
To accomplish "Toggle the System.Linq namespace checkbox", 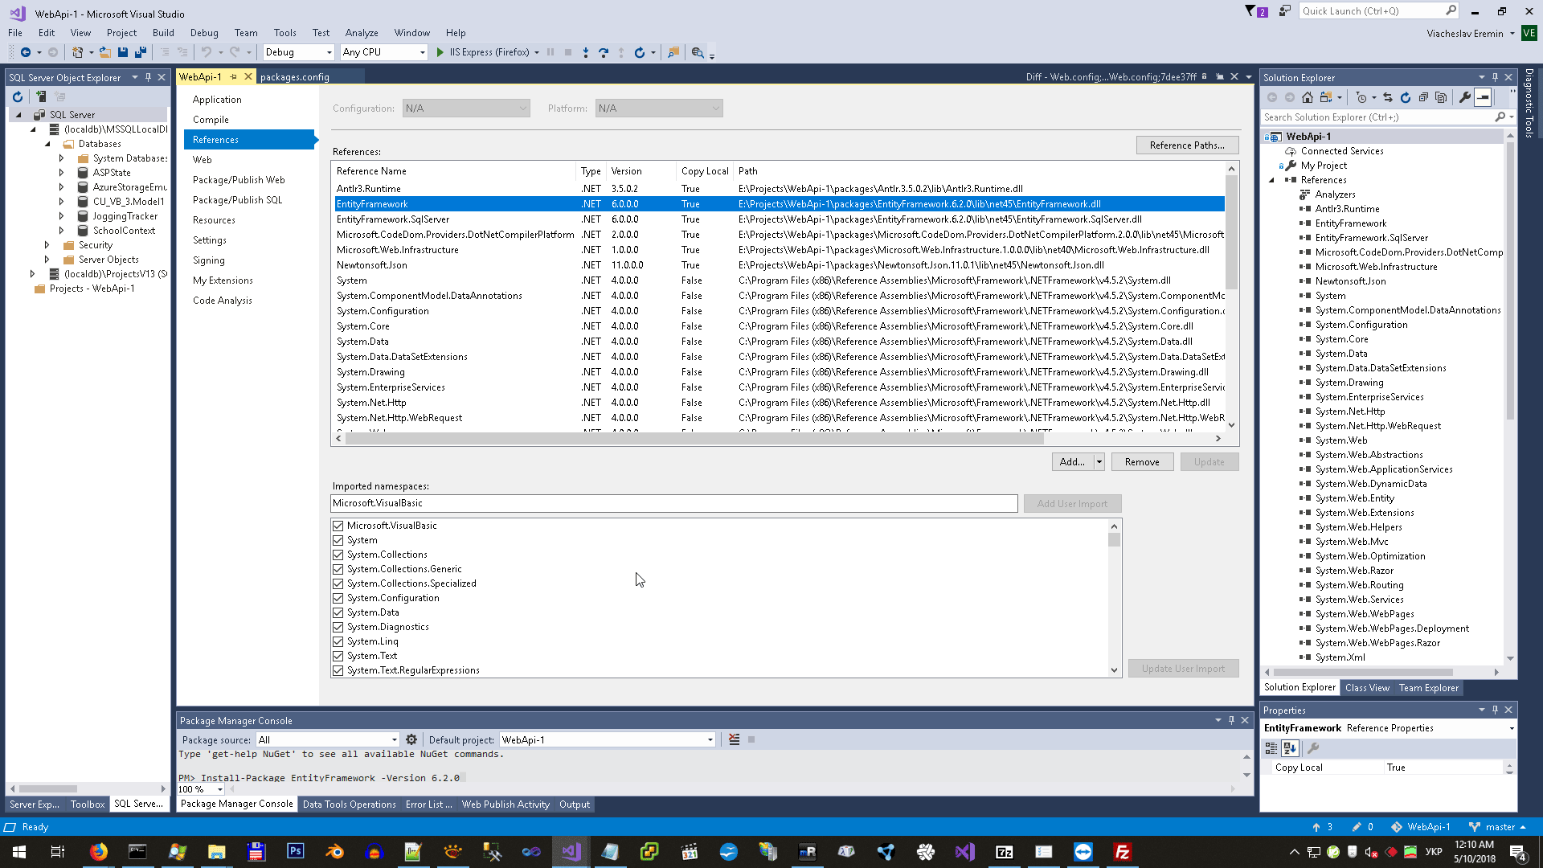I will pyautogui.click(x=338, y=641).
